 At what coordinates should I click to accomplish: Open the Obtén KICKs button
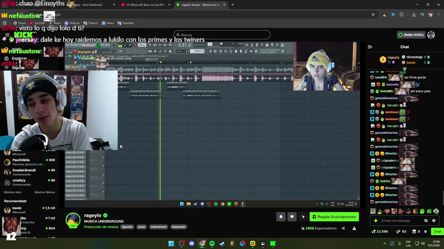pos(411,35)
